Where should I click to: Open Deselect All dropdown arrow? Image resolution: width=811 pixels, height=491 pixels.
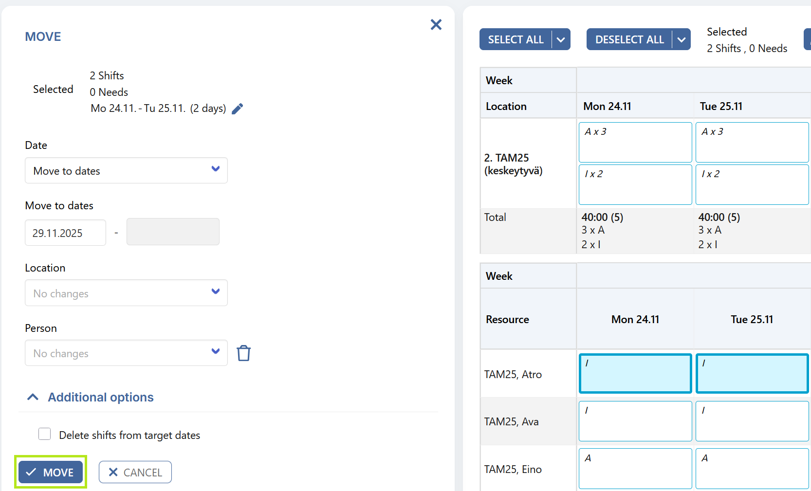[681, 39]
